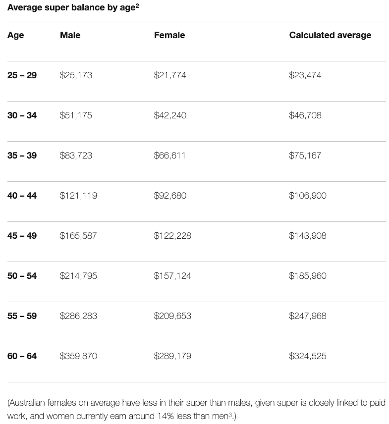This screenshot has width=389, height=424.
Task: Click the male balance $121,119
Action: point(78,196)
